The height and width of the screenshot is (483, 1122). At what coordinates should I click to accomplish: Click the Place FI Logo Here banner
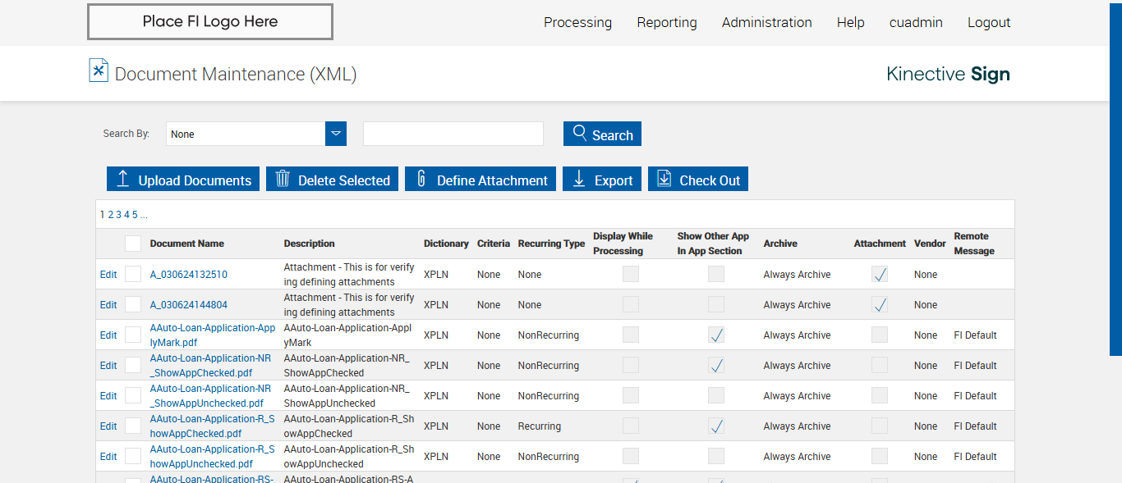210,22
